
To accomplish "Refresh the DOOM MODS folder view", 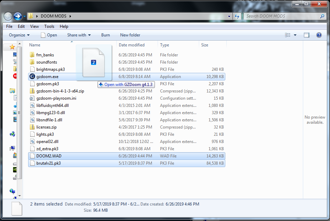I will (237, 16).
